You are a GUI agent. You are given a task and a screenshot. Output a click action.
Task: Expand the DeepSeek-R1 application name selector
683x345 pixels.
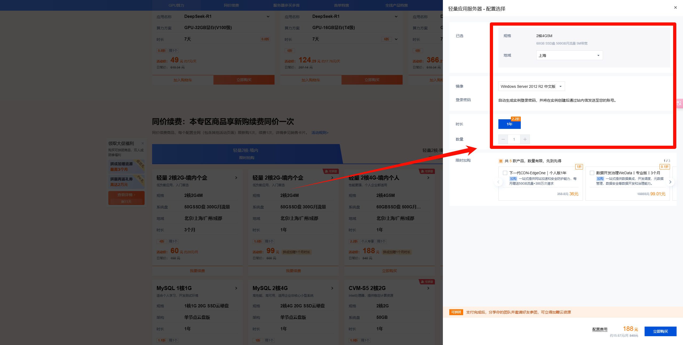268,16
